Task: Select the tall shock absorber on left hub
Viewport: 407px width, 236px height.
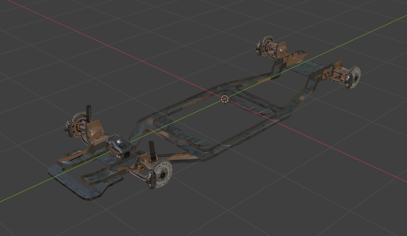Action: [x=89, y=113]
